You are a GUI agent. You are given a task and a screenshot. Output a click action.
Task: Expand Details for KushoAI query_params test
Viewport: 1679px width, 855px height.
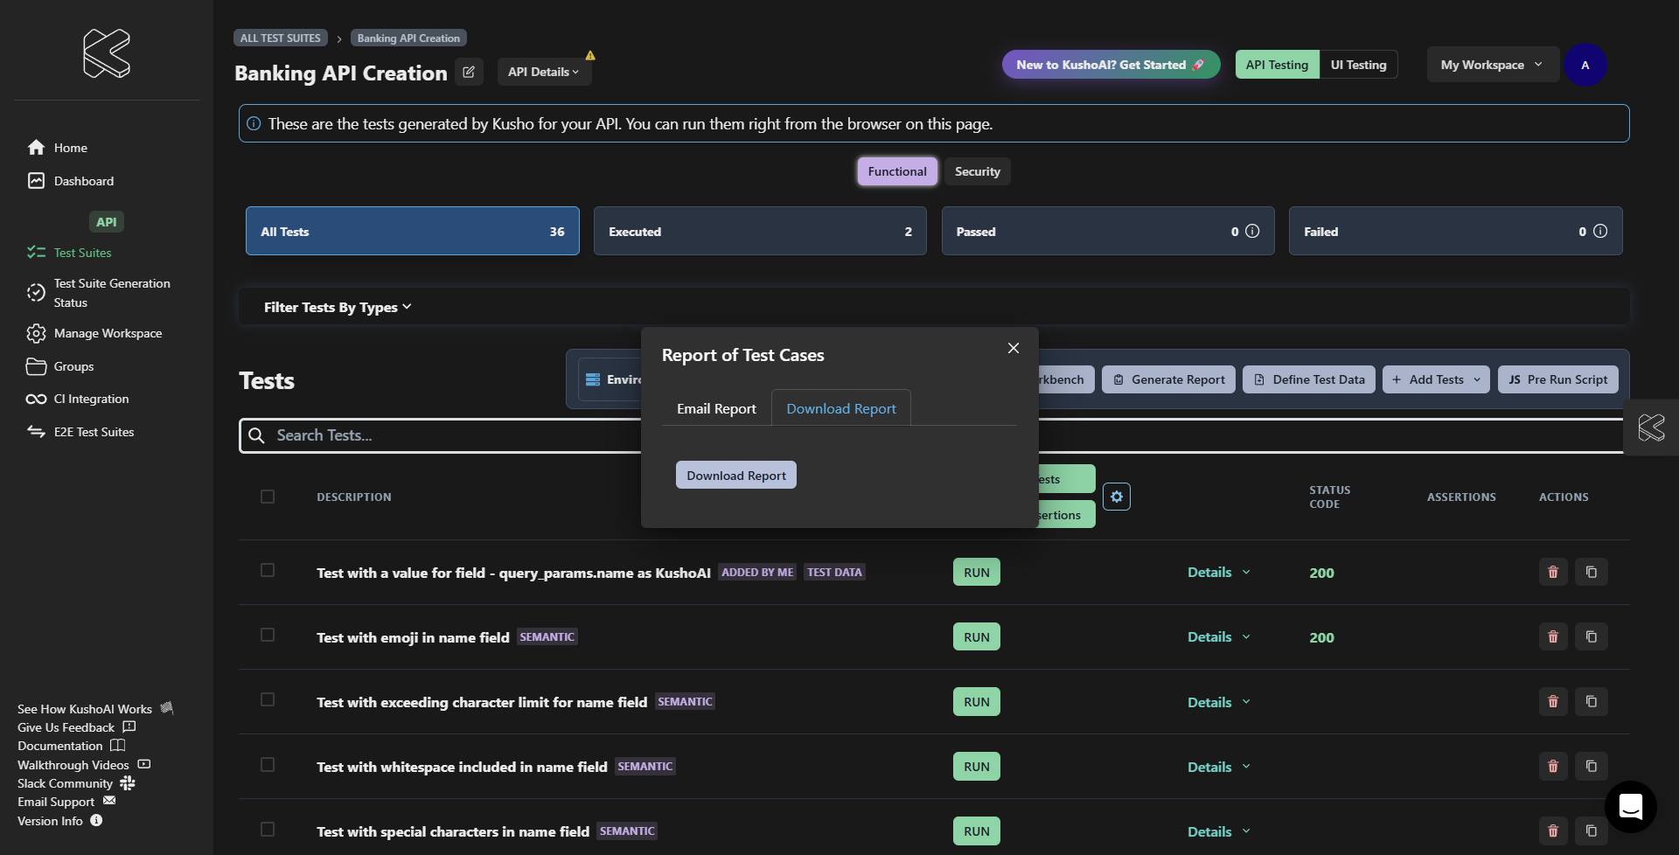pyautogui.click(x=1219, y=572)
